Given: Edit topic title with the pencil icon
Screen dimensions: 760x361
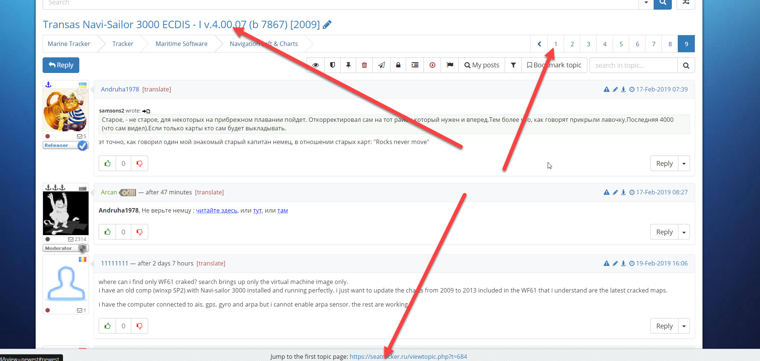Looking at the screenshot, I should (327, 25).
